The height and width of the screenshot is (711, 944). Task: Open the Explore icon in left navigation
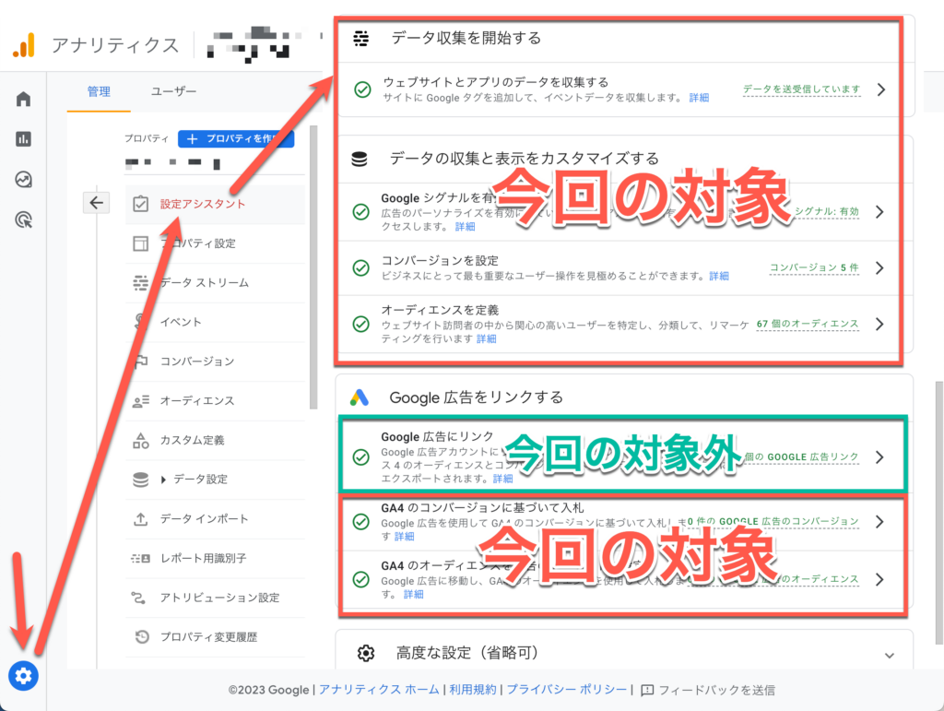[x=23, y=180]
